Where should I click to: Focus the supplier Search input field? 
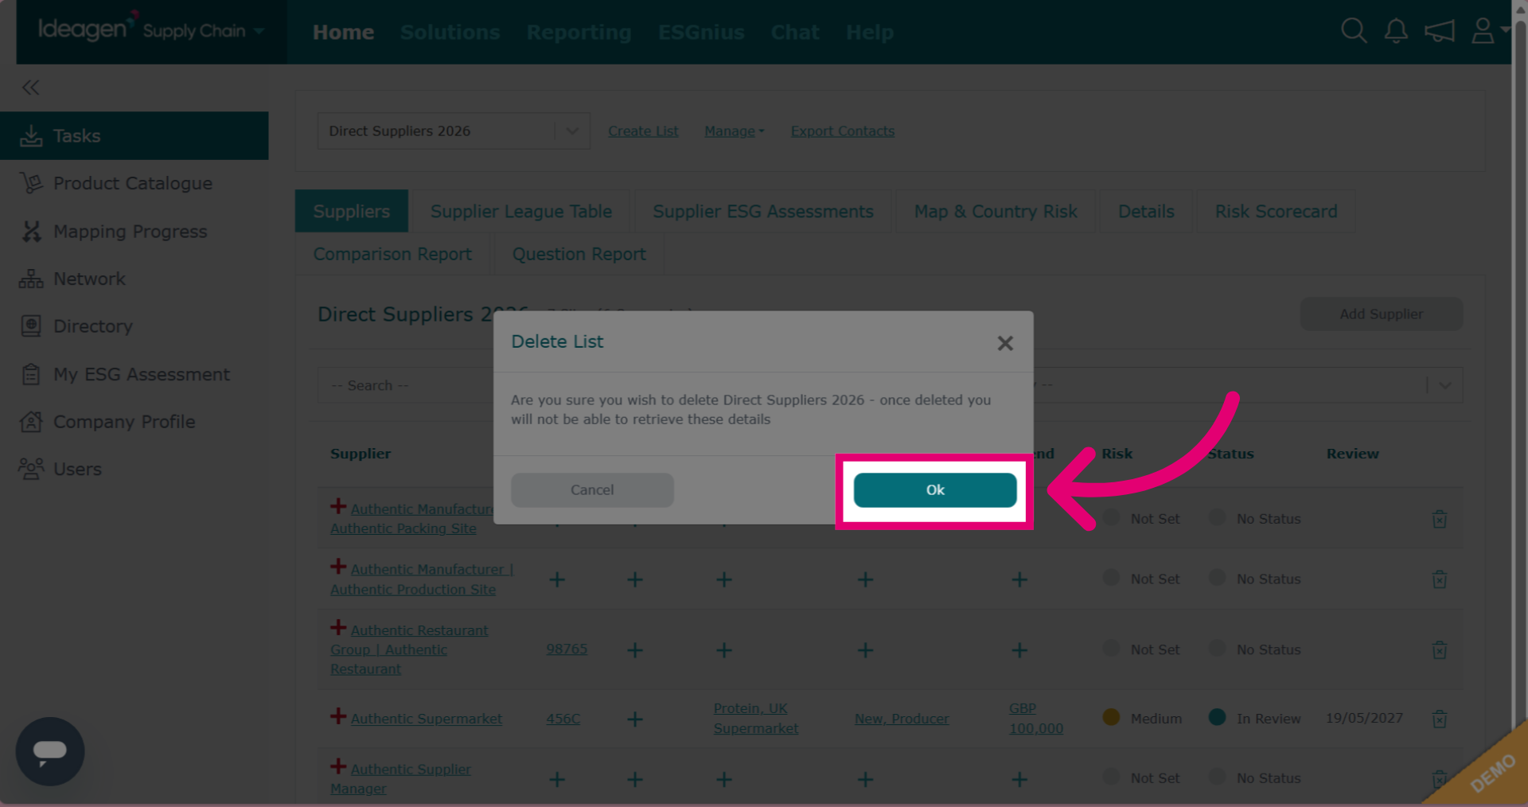[x=406, y=385]
